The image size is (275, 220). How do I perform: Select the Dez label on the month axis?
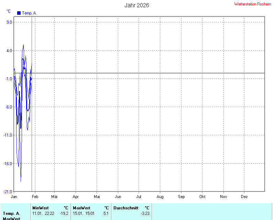(x=244, y=197)
